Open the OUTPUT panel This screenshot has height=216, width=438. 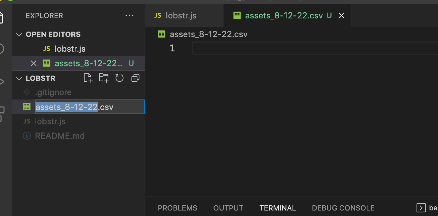(x=228, y=208)
